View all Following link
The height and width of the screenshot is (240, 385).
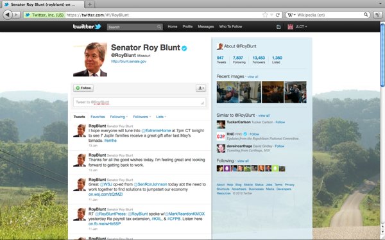tap(243, 161)
